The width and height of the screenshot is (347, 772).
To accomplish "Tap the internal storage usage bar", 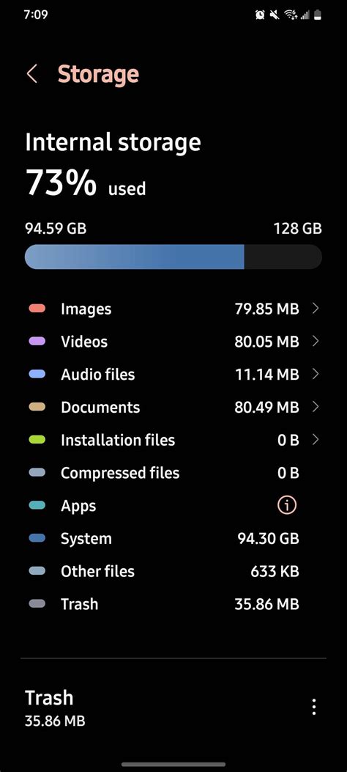I will tap(173, 257).
